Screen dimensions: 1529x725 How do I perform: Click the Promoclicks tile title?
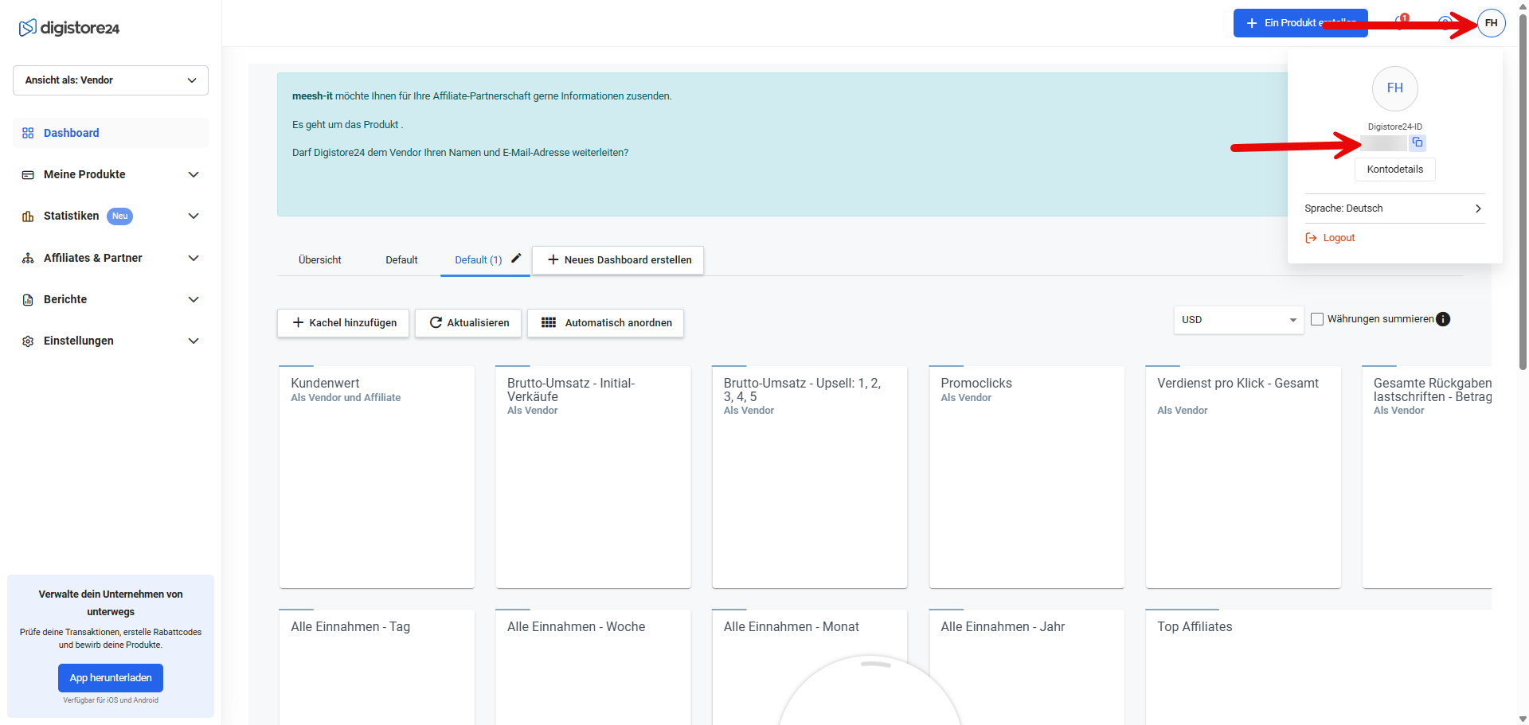coord(976,384)
